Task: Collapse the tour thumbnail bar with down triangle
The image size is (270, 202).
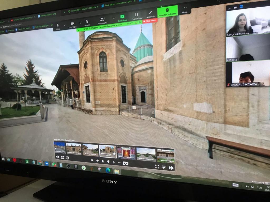Action: coord(163,167)
